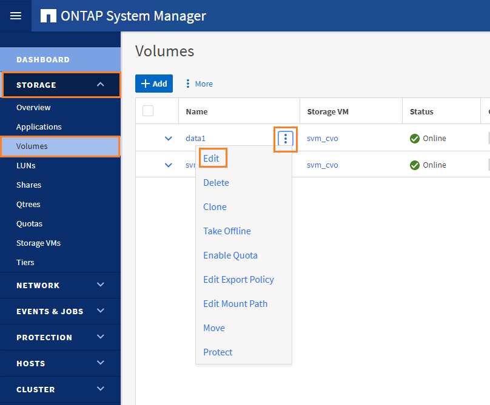The image size is (490, 405).
Task: Open Tiers in sidebar
Action: coord(25,262)
